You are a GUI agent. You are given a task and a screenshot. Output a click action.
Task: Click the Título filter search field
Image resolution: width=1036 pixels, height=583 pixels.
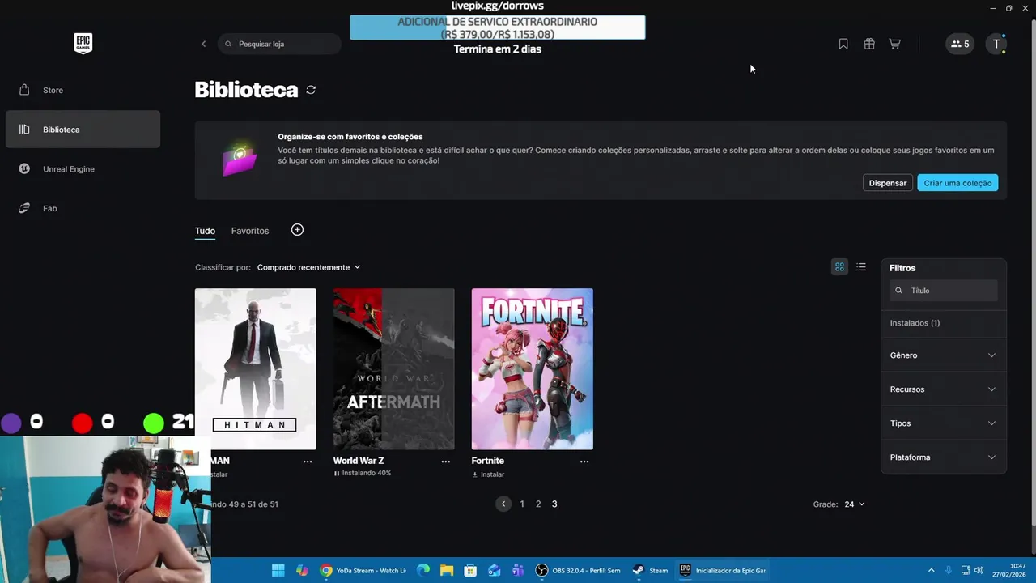click(x=944, y=291)
